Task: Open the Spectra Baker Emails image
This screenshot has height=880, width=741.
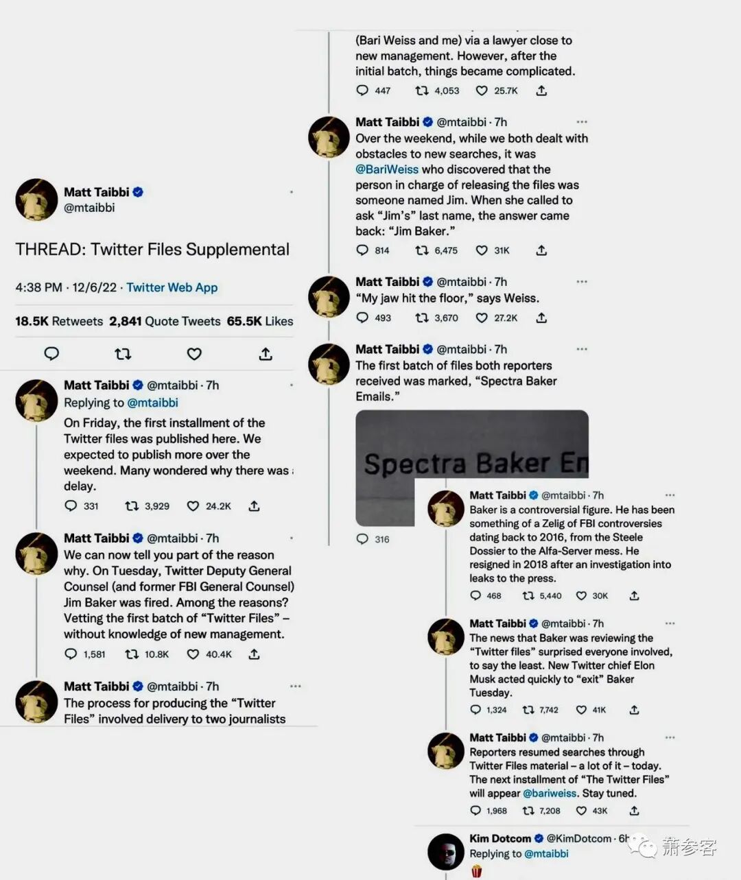Action: coord(472,468)
